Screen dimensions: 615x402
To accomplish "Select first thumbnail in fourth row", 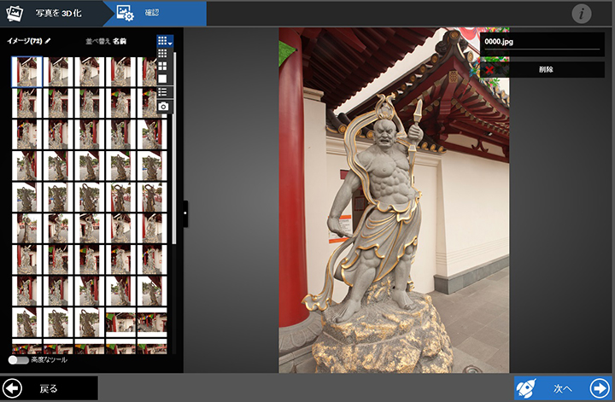I will point(26,166).
